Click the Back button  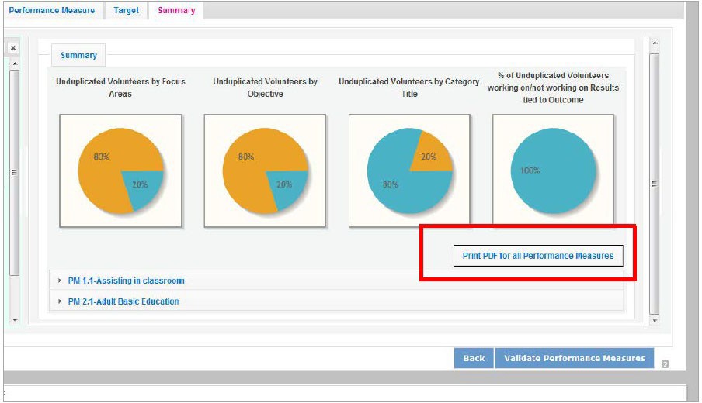click(474, 358)
